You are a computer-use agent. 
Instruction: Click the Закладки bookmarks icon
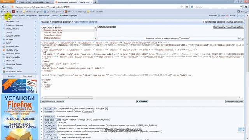coord(238,12)
